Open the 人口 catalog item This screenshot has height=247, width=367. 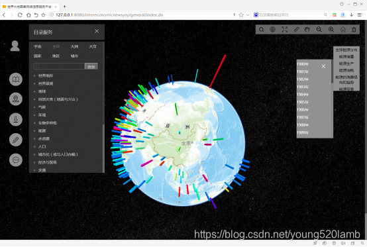(42, 146)
